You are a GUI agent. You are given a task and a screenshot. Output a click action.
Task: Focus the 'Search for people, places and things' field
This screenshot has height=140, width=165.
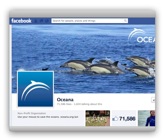pos(87,21)
